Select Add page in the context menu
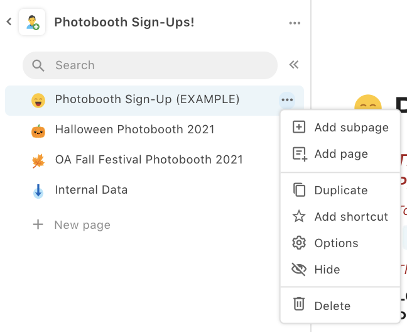 click(x=340, y=154)
